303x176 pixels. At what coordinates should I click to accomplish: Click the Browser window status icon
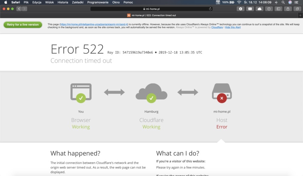tap(81, 93)
